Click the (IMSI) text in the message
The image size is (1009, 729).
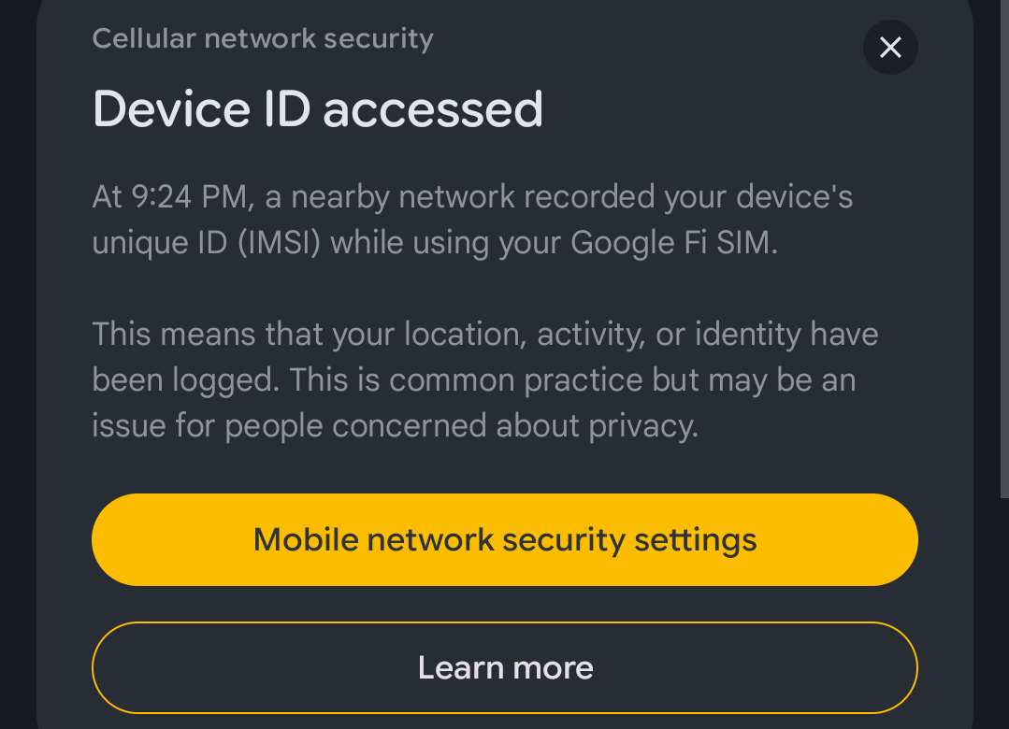279,243
